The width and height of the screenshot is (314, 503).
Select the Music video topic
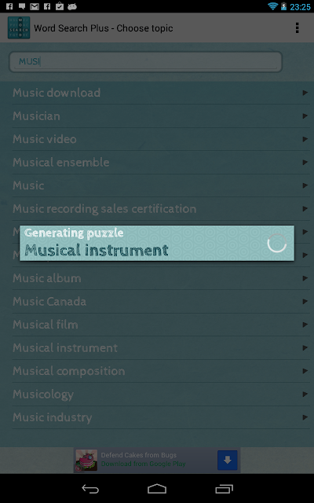point(161,139)
